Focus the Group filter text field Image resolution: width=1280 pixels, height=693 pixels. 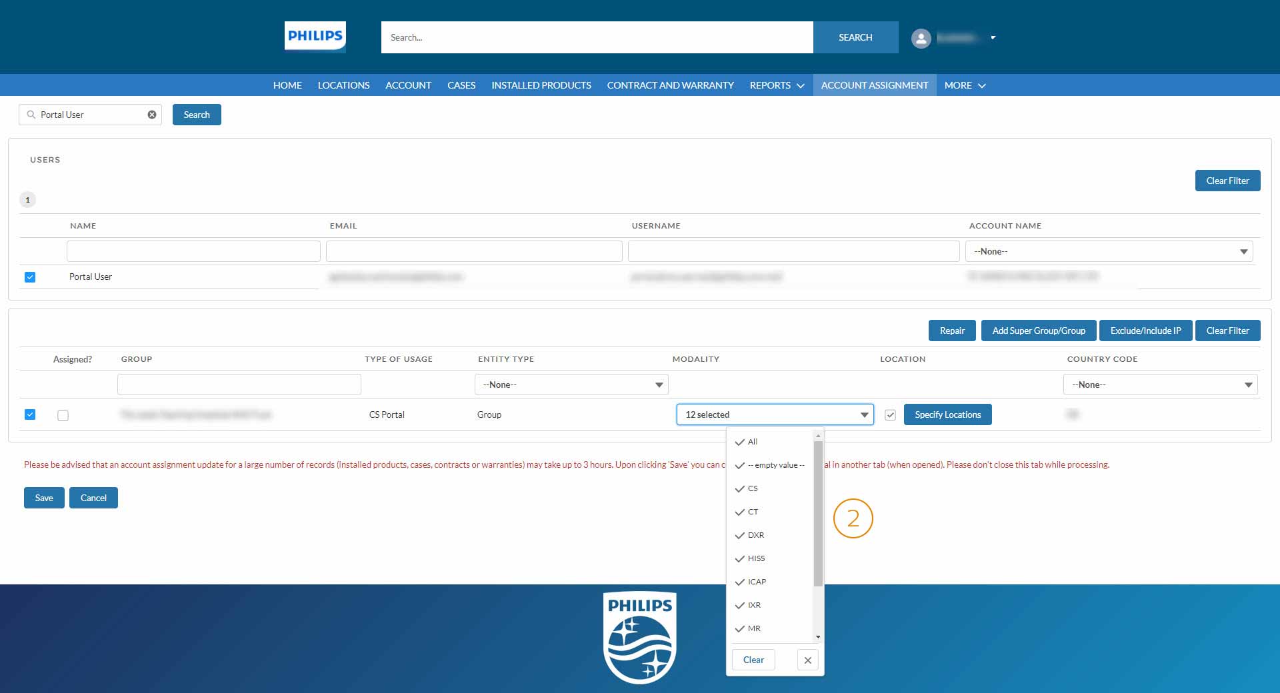point(239,384)
